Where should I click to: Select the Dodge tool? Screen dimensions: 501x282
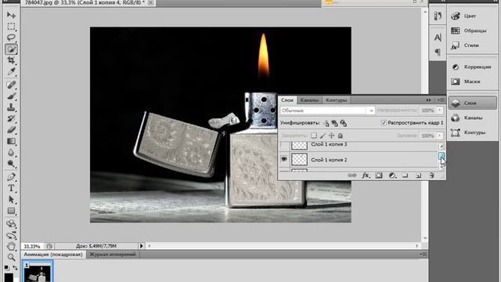coord(11,164)
